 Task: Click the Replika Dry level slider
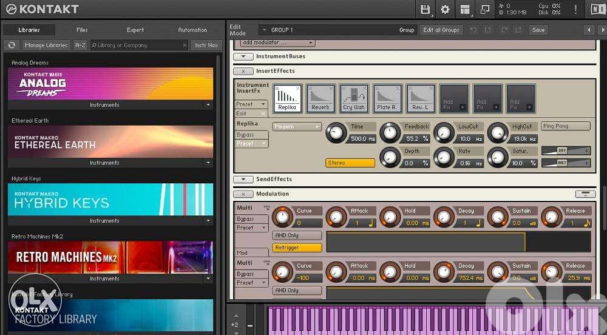[566, 151]
